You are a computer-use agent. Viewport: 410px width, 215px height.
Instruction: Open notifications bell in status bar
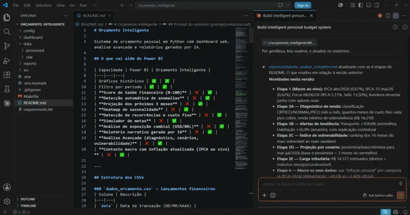[405, 212]
